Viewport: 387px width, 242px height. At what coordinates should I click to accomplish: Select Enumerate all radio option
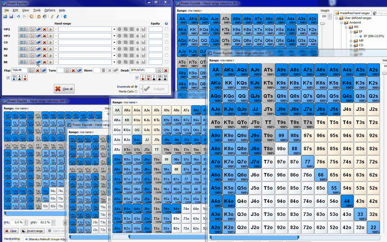136,87
